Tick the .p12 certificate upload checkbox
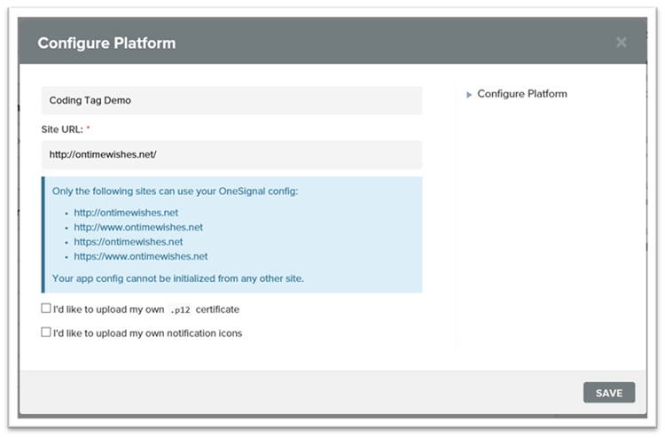The image size is (665, 438). click(46, 309)
